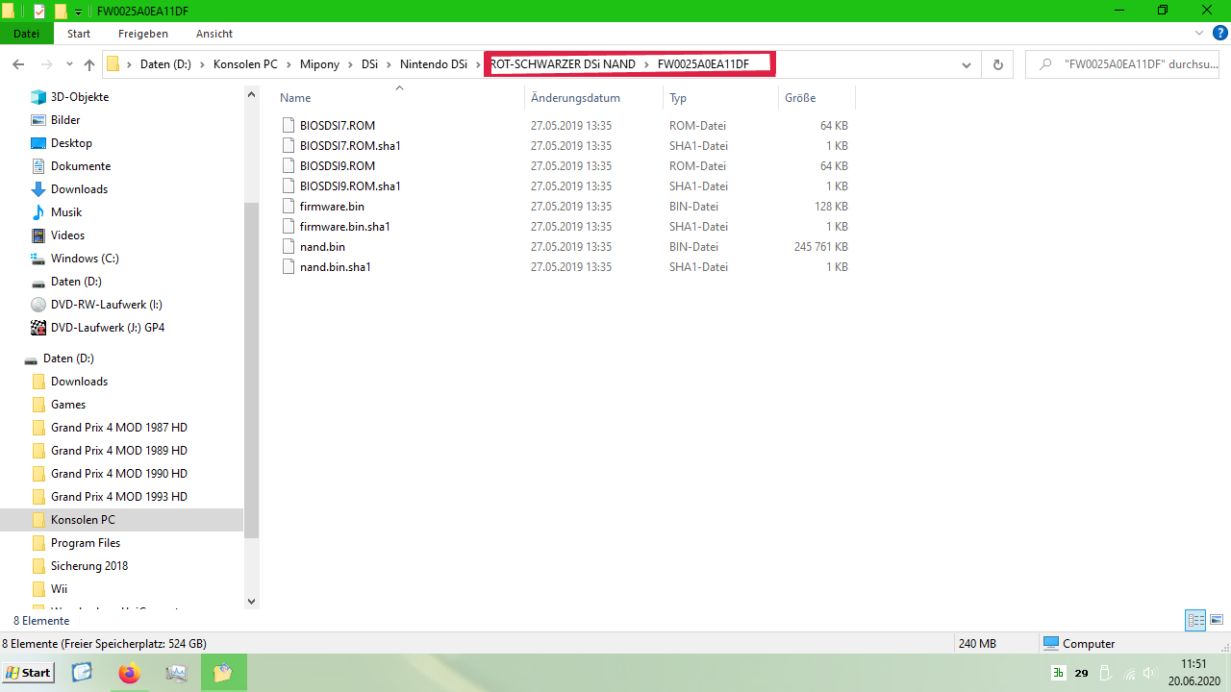Click the blue-arrow Downloads icon in navigation pane
The image size is (1231, 692).
click(38, 189)
